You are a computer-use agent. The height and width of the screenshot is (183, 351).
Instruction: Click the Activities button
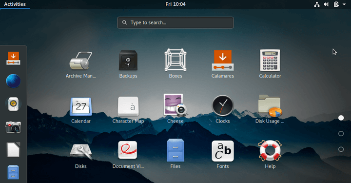click(15, 4)
